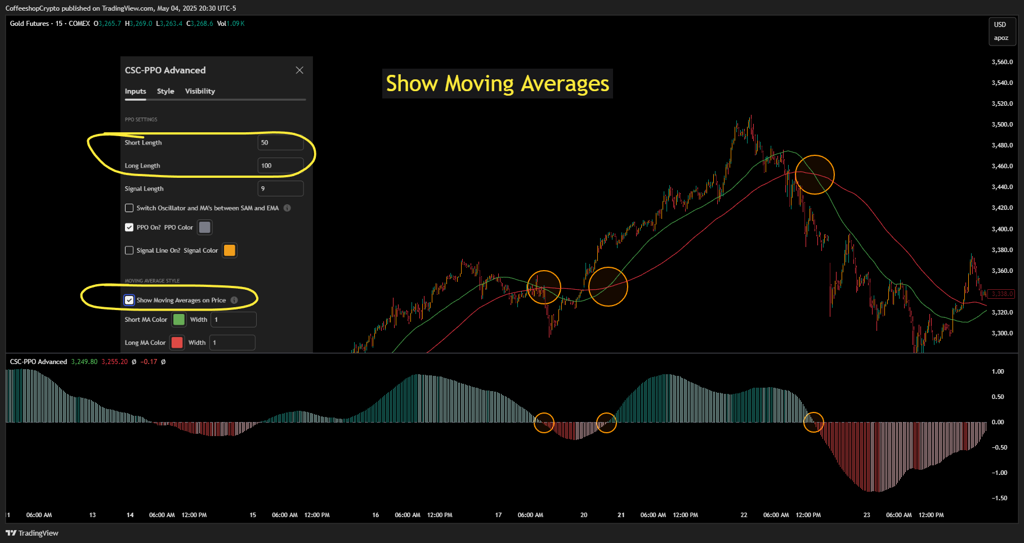
Task: Open the Inputs tab
Action: (x=135, y=91)
